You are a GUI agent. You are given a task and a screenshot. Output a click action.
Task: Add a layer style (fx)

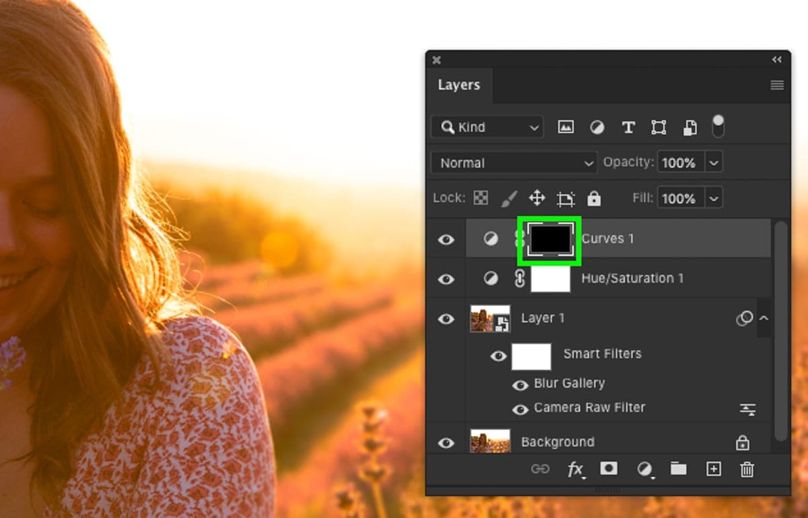(575, 470)
